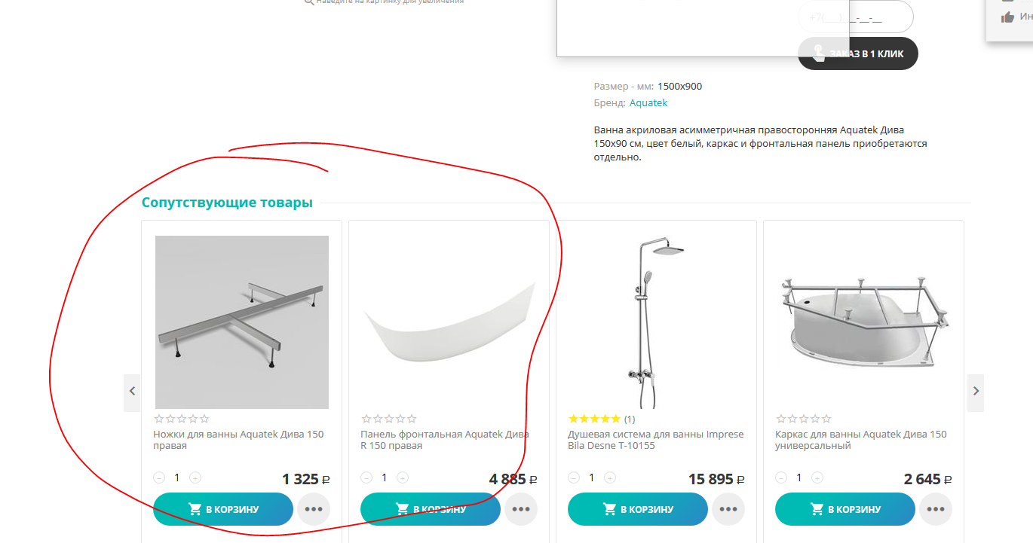Open Каркас для ванны Aquatek Дива title link
The height and width of the screenshot is (543, 1033).
(861, 440)
